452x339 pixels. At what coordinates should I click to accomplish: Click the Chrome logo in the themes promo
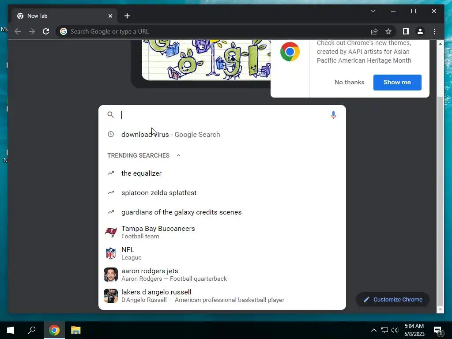tap(290, 52)
